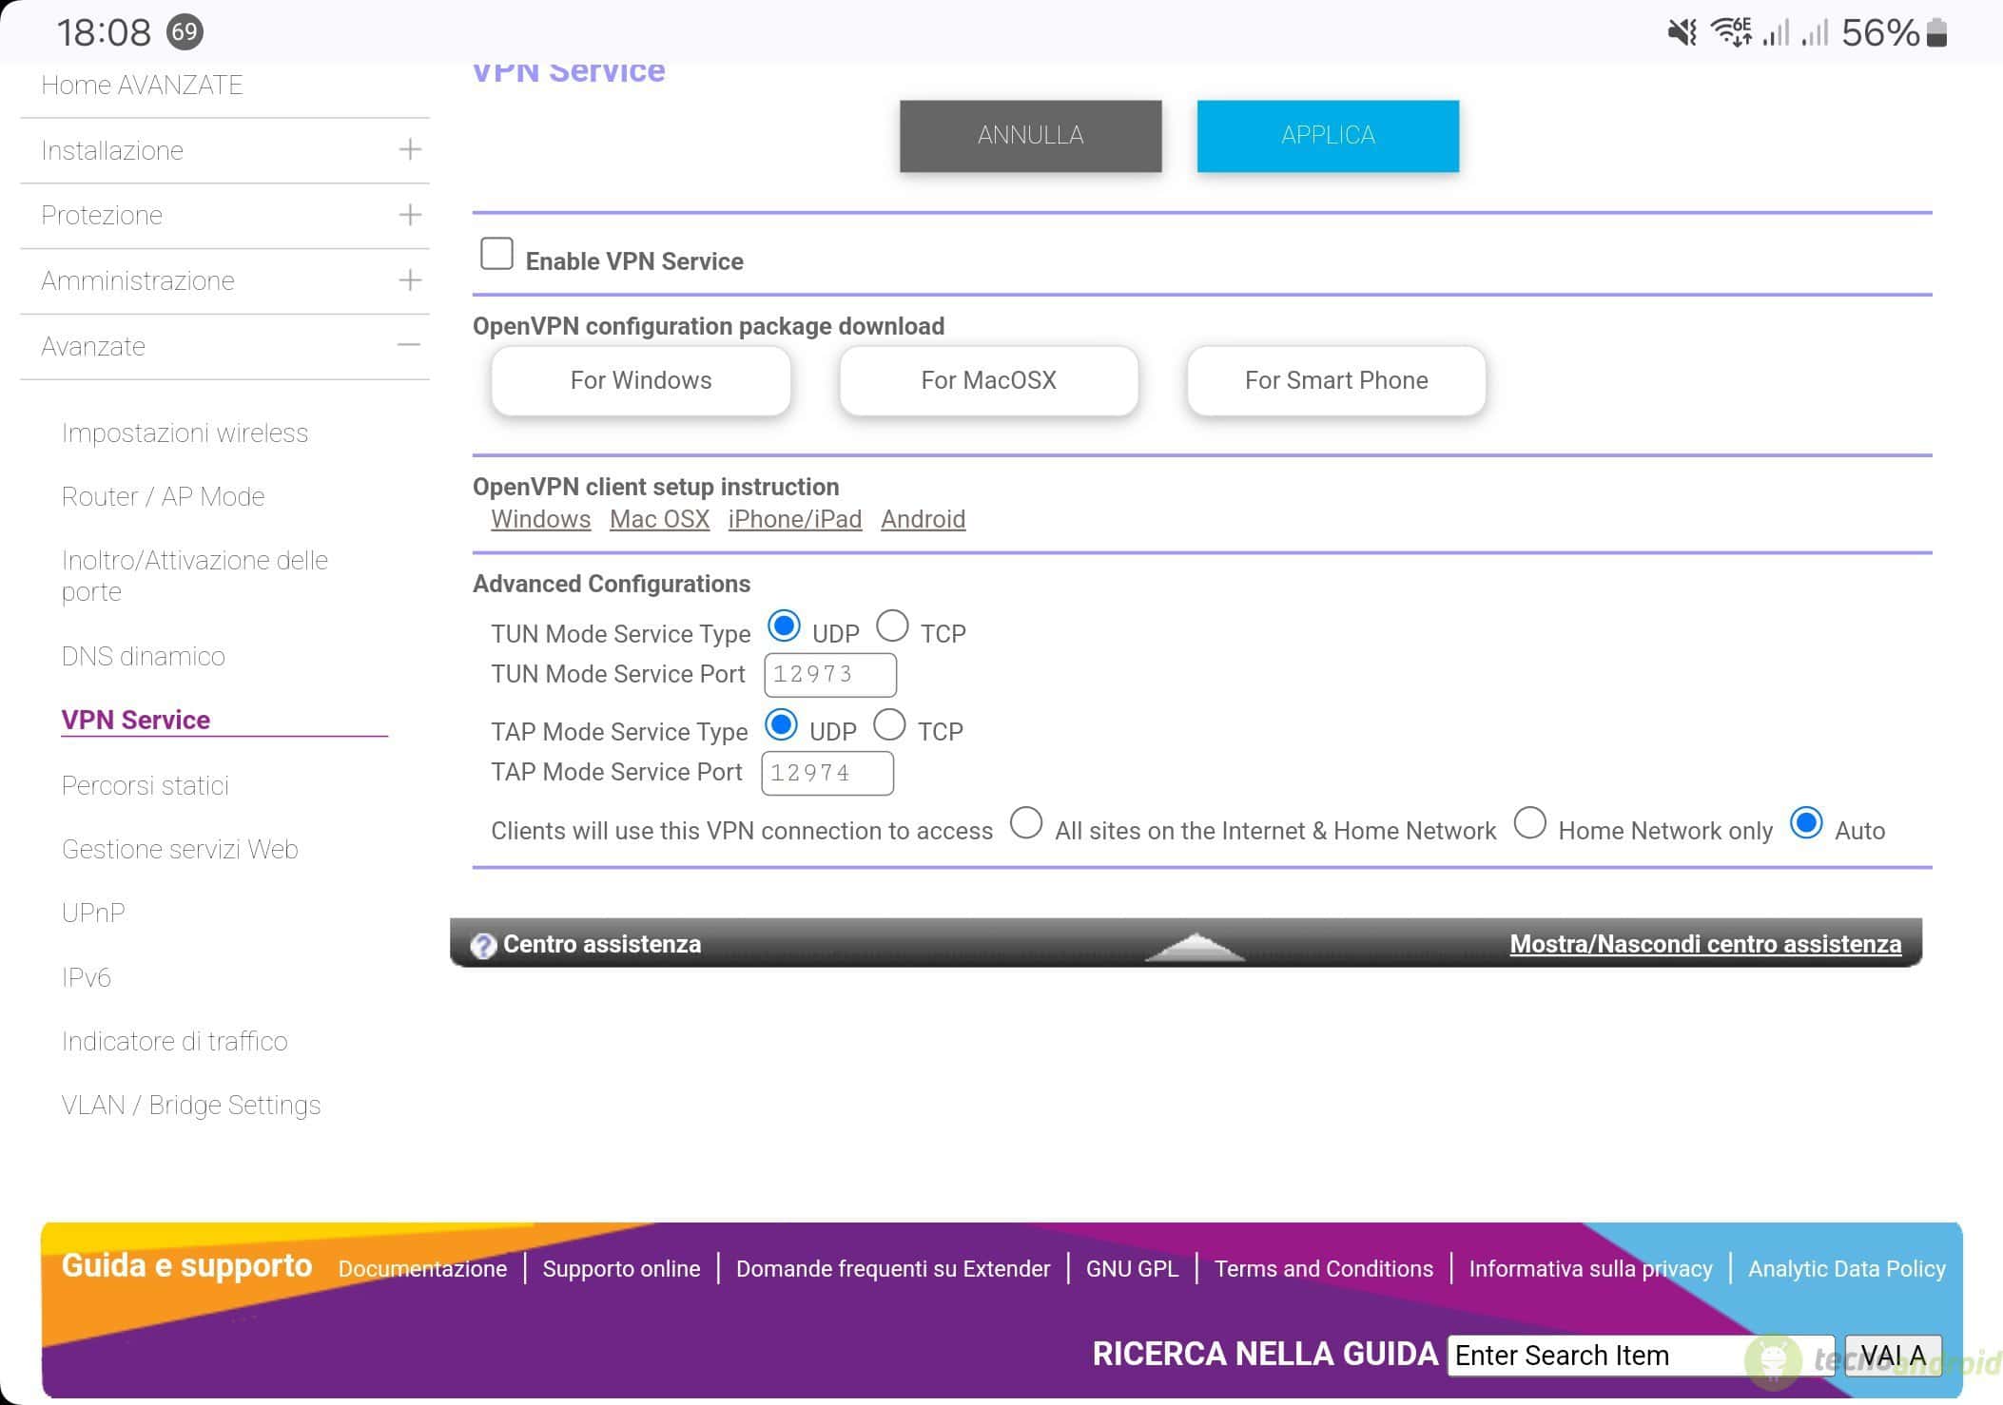Open Android client setup instructions
Image resolution: width=2003 pixels, height=1405 pixels.
(923, 520)
